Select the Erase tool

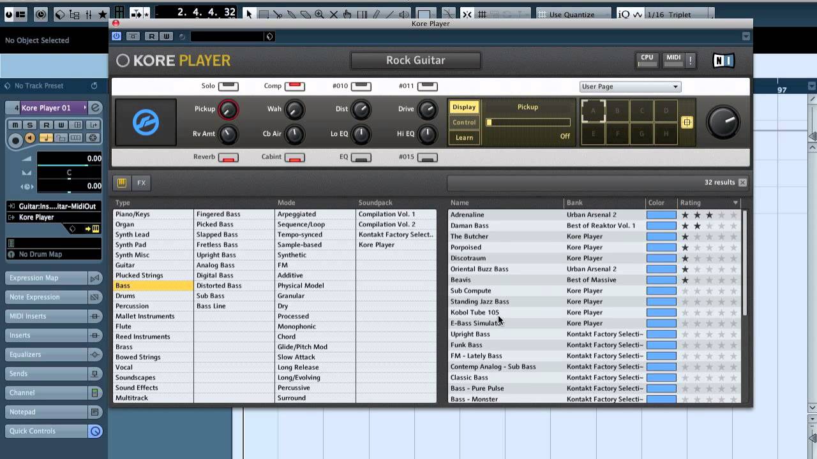coord(305,14)
